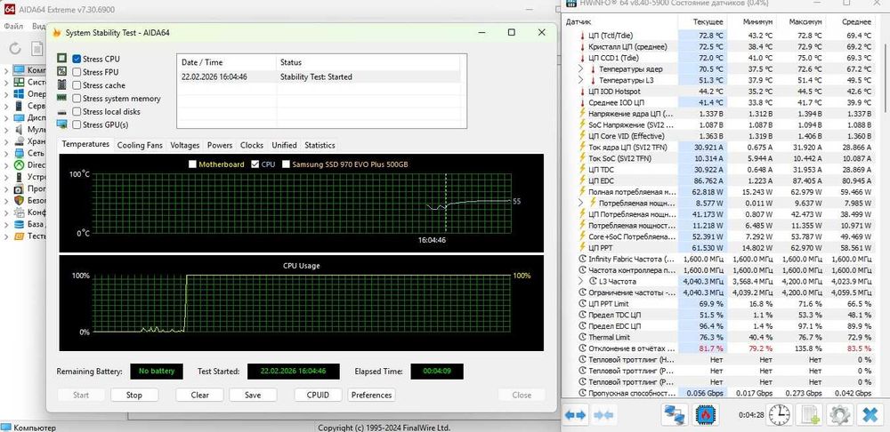This screenshot has height=432, width=890.
Task: Click the RAM stick icon beside Stress system memory
Action: (x=61, y=98)
